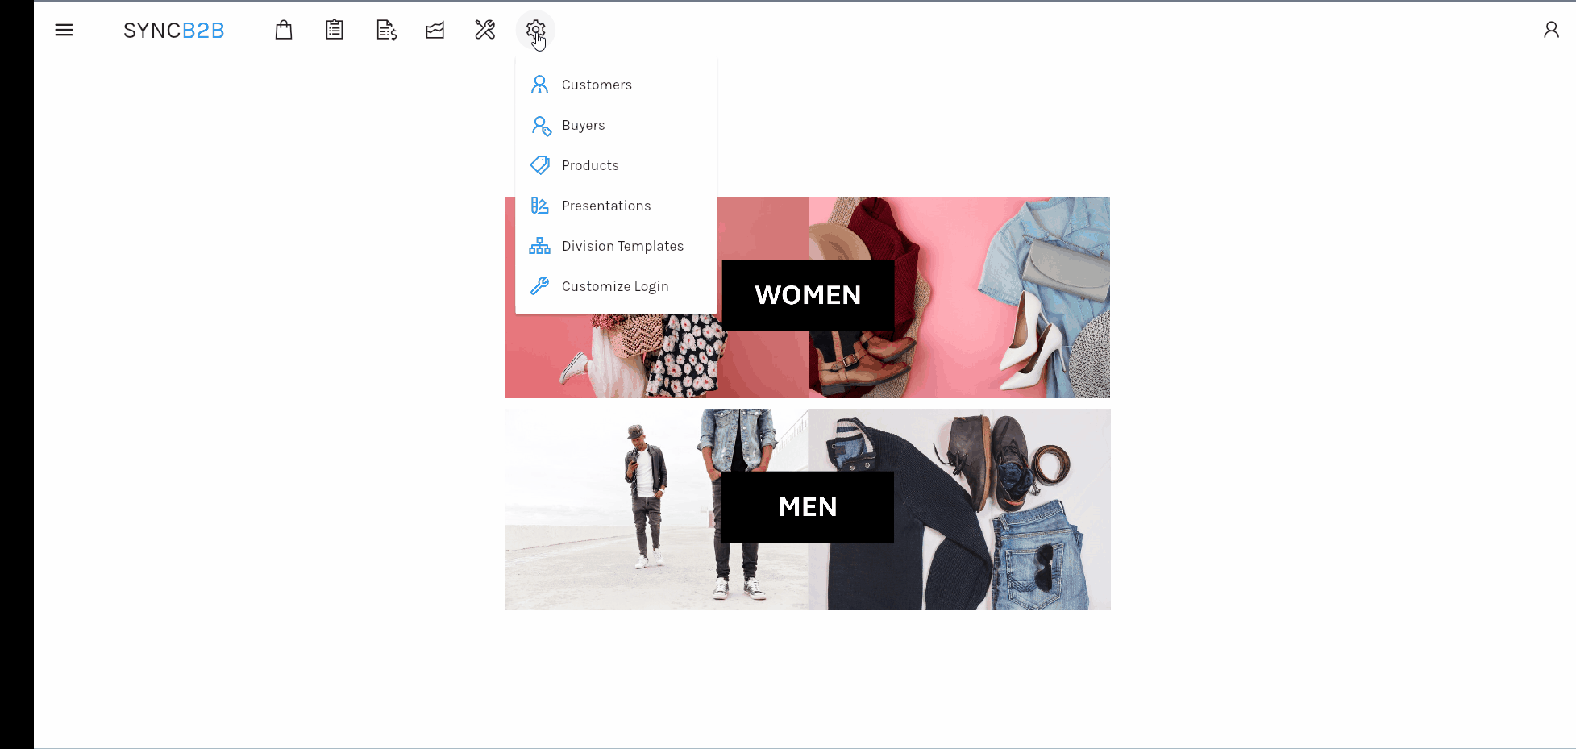Select Customize Login menu entry
This screenshot has height=749, width=1576.
coord(616,286)
